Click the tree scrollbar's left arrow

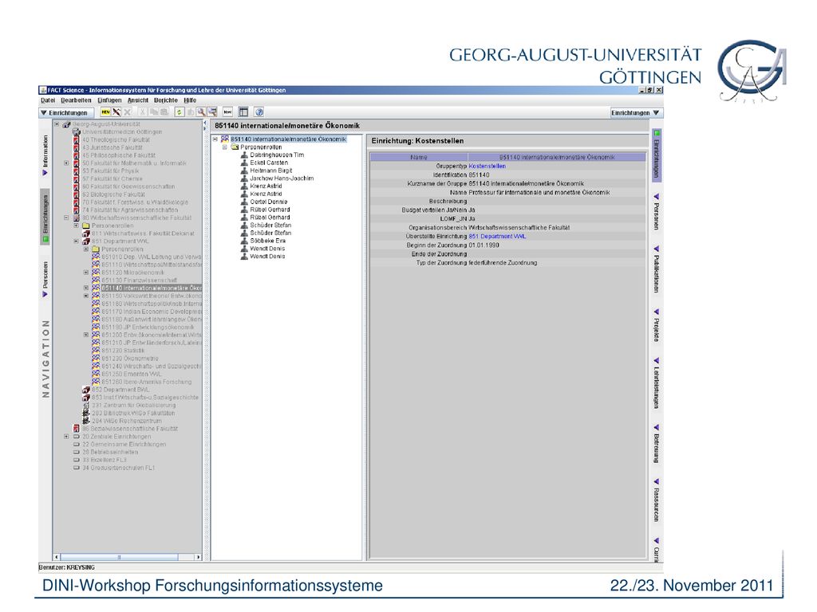pos(57,557)
